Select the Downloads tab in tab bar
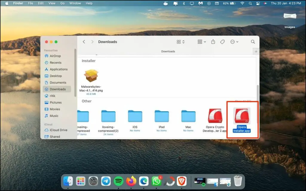 pyautogui.click(x=168, y=51)
